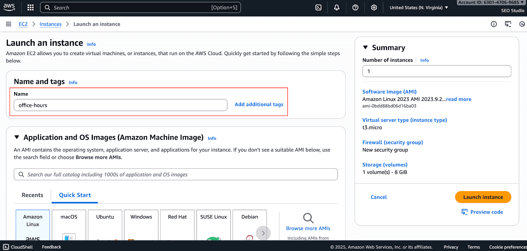The height and width of the screenshot is (251, 527).
Task: Toggle the side navigation hamburger menu
Action: 9,24
